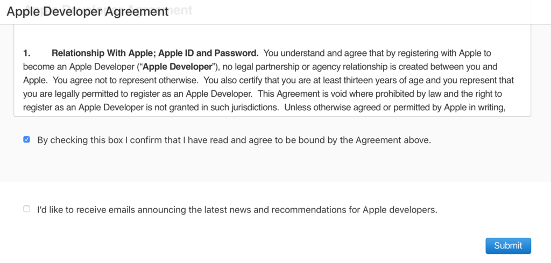Check the agreement confirmation checkbox
551x263 pixels.
26,140
